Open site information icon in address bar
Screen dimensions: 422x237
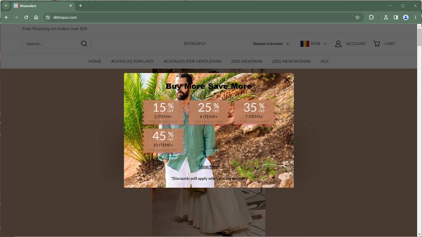point(48,17)
